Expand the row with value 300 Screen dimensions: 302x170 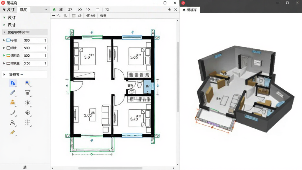(4, 40)
